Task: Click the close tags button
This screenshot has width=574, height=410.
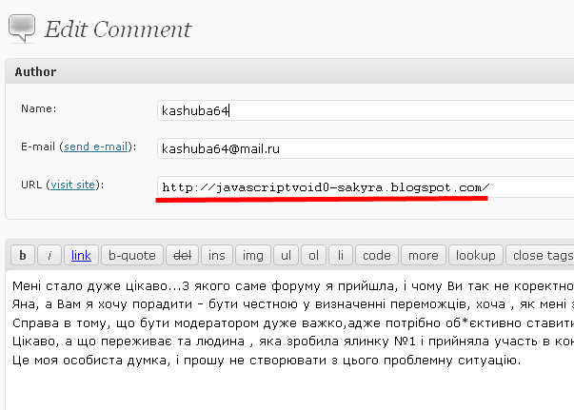Action: coord(541,255)
